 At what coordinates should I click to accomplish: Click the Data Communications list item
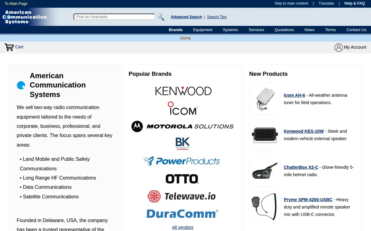click(47, 187)
